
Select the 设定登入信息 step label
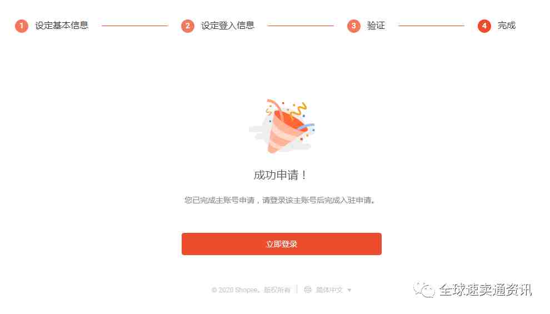coord(228,26)
